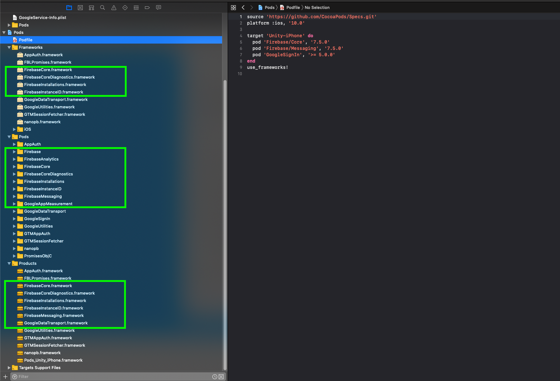Click the forward navigation chevron
560x381 pixels.
tap(251, 7)
